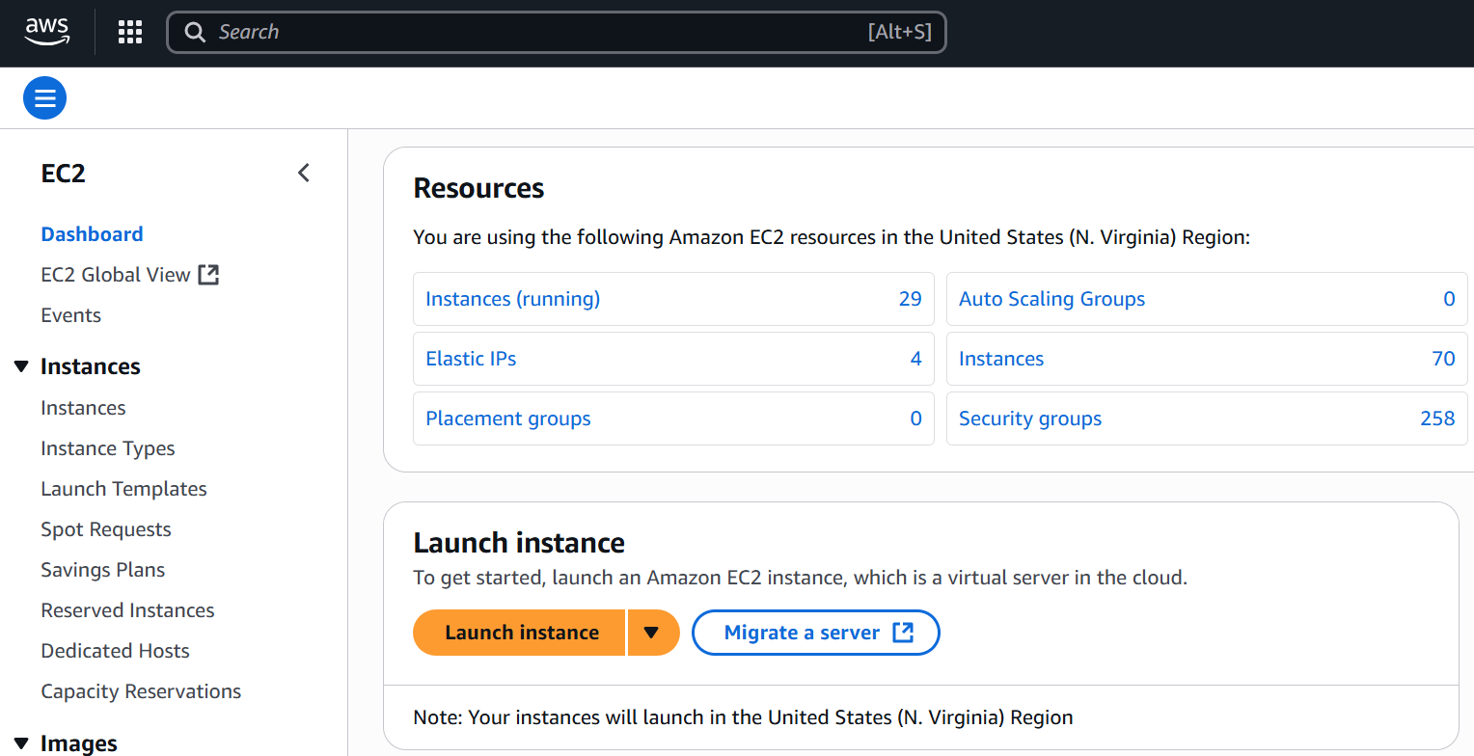The height and width of the screenshot is (756, 1474).
Task: View running instances count link
Action: pyautogui.click(x=512, y=298)
